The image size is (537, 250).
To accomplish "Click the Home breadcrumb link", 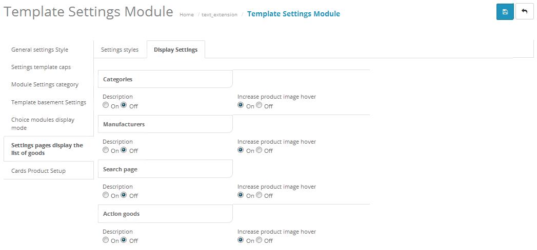I will (186, 15).
